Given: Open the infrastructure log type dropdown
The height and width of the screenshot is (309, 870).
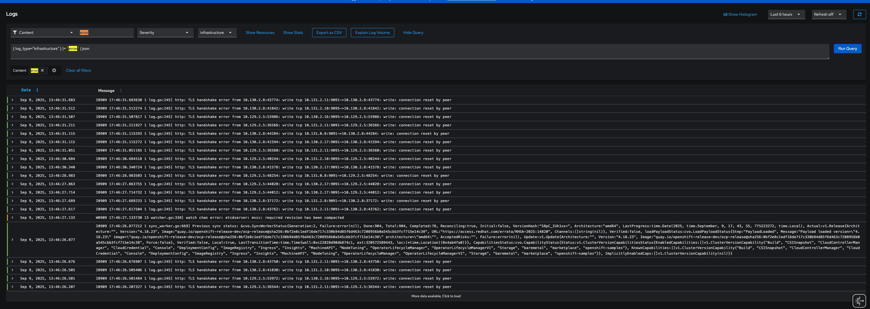Looking at the screenshot, I should (217, 33).
